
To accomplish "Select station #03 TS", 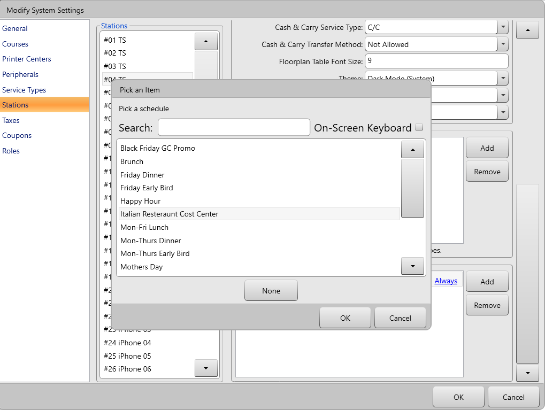I will coord(148,66).
